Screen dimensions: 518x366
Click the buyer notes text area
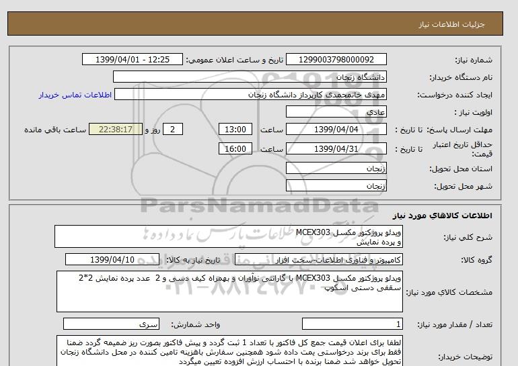[x=229, y=351]
